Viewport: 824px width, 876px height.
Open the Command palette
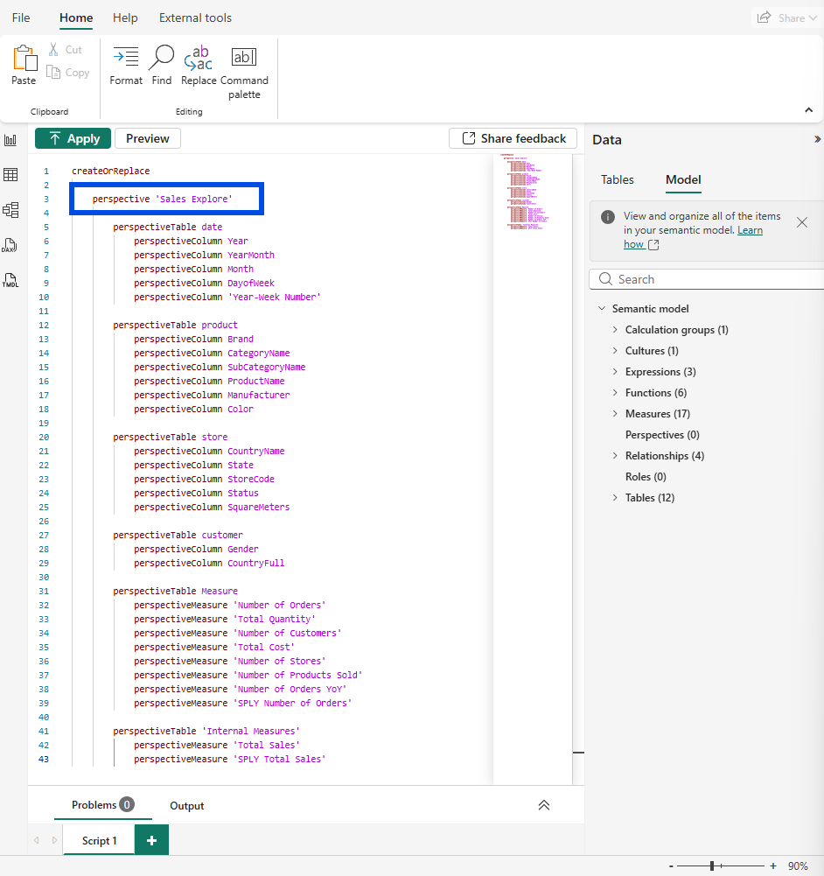(244, 73)
